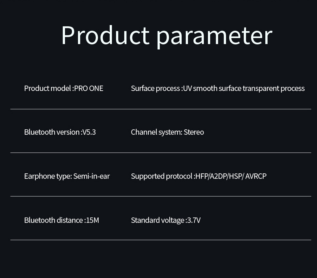Click the 3.7V voltage value
317x278 pixels.
(x=194, y=220)
